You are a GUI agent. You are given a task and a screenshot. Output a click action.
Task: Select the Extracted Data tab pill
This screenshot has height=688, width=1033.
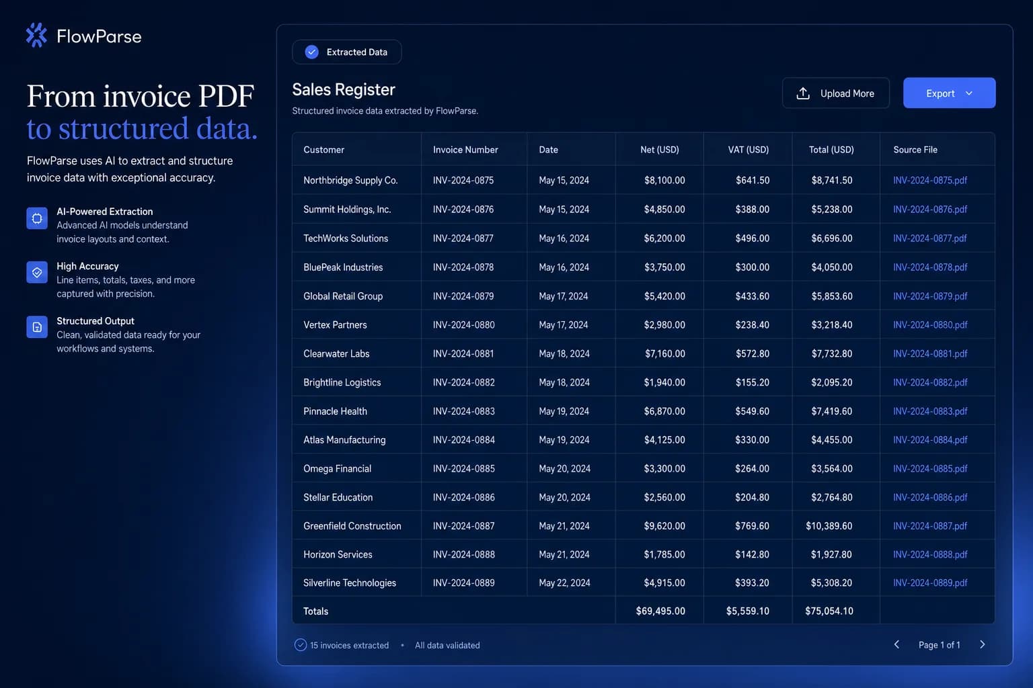pos(347,52)
